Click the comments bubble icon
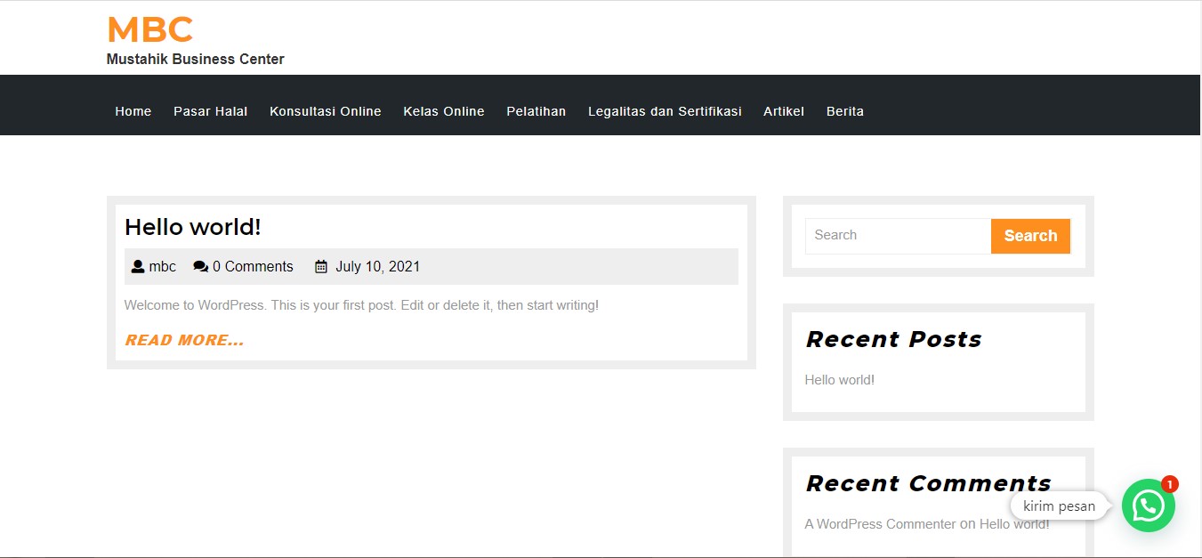 [200, 266]
